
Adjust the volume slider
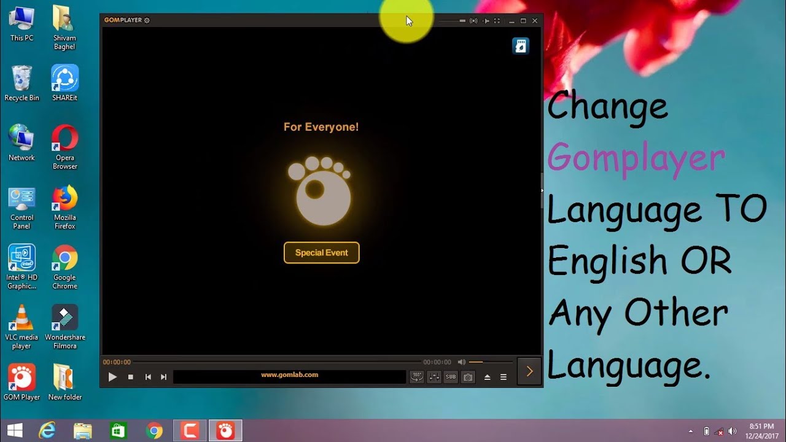pyautogui.click(x=490, y=362)
